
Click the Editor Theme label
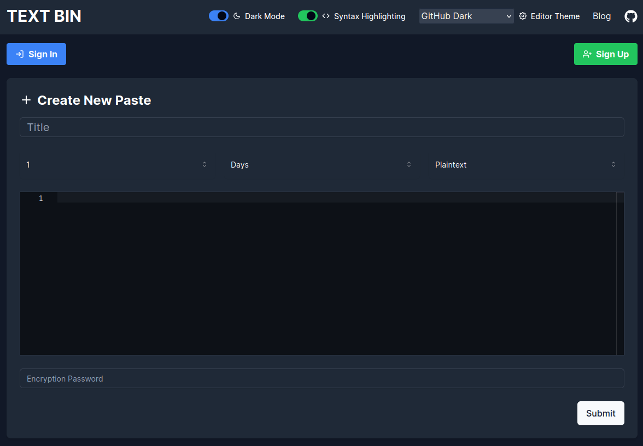click(556, 16)
